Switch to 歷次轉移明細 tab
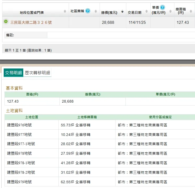 coord(37,73)
